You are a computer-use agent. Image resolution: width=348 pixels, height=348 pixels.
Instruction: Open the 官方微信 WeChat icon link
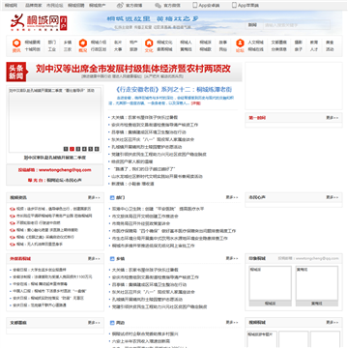pyautogui.click(x=158, y=6)
